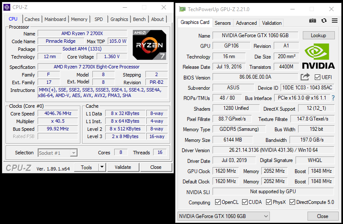Click the Threads value 16

coord(160,152)
